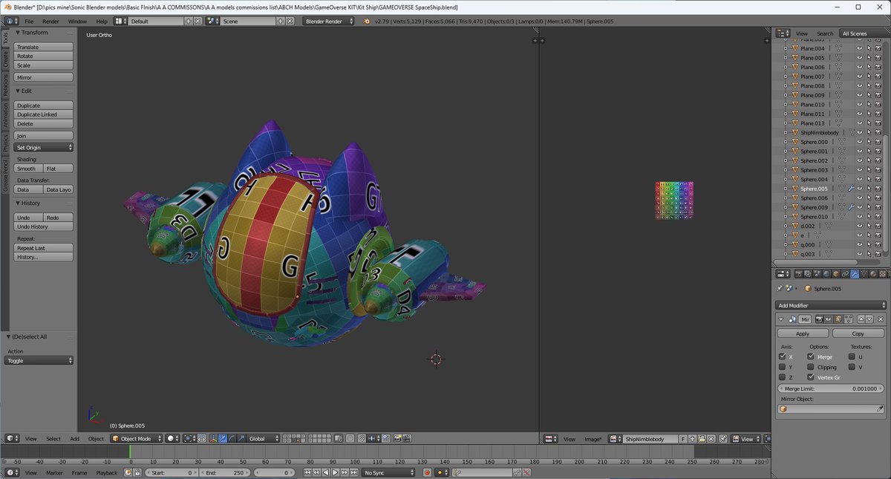891x479 pixels.
Task: Enable the Z axis mirror checkbox
Action: 783,377
